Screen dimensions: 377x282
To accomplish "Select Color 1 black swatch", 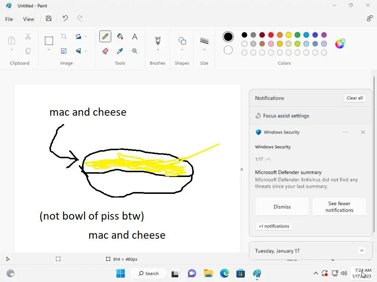I will 228,36.
